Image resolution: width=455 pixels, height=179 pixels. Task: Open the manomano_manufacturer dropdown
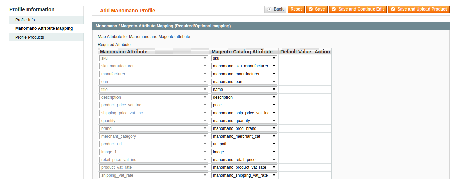coord(244,74)
